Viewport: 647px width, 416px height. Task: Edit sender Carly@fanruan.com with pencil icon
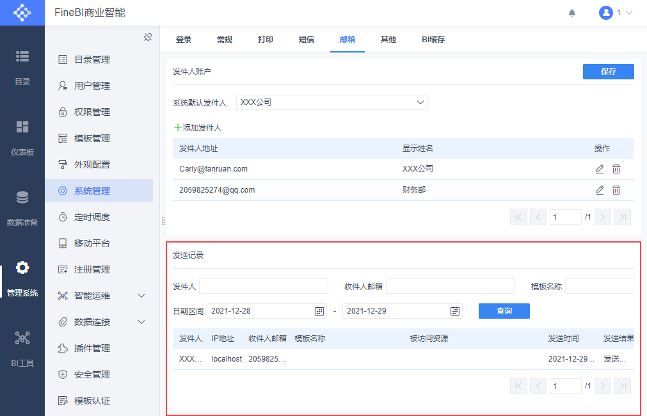[x=600, y=169]
